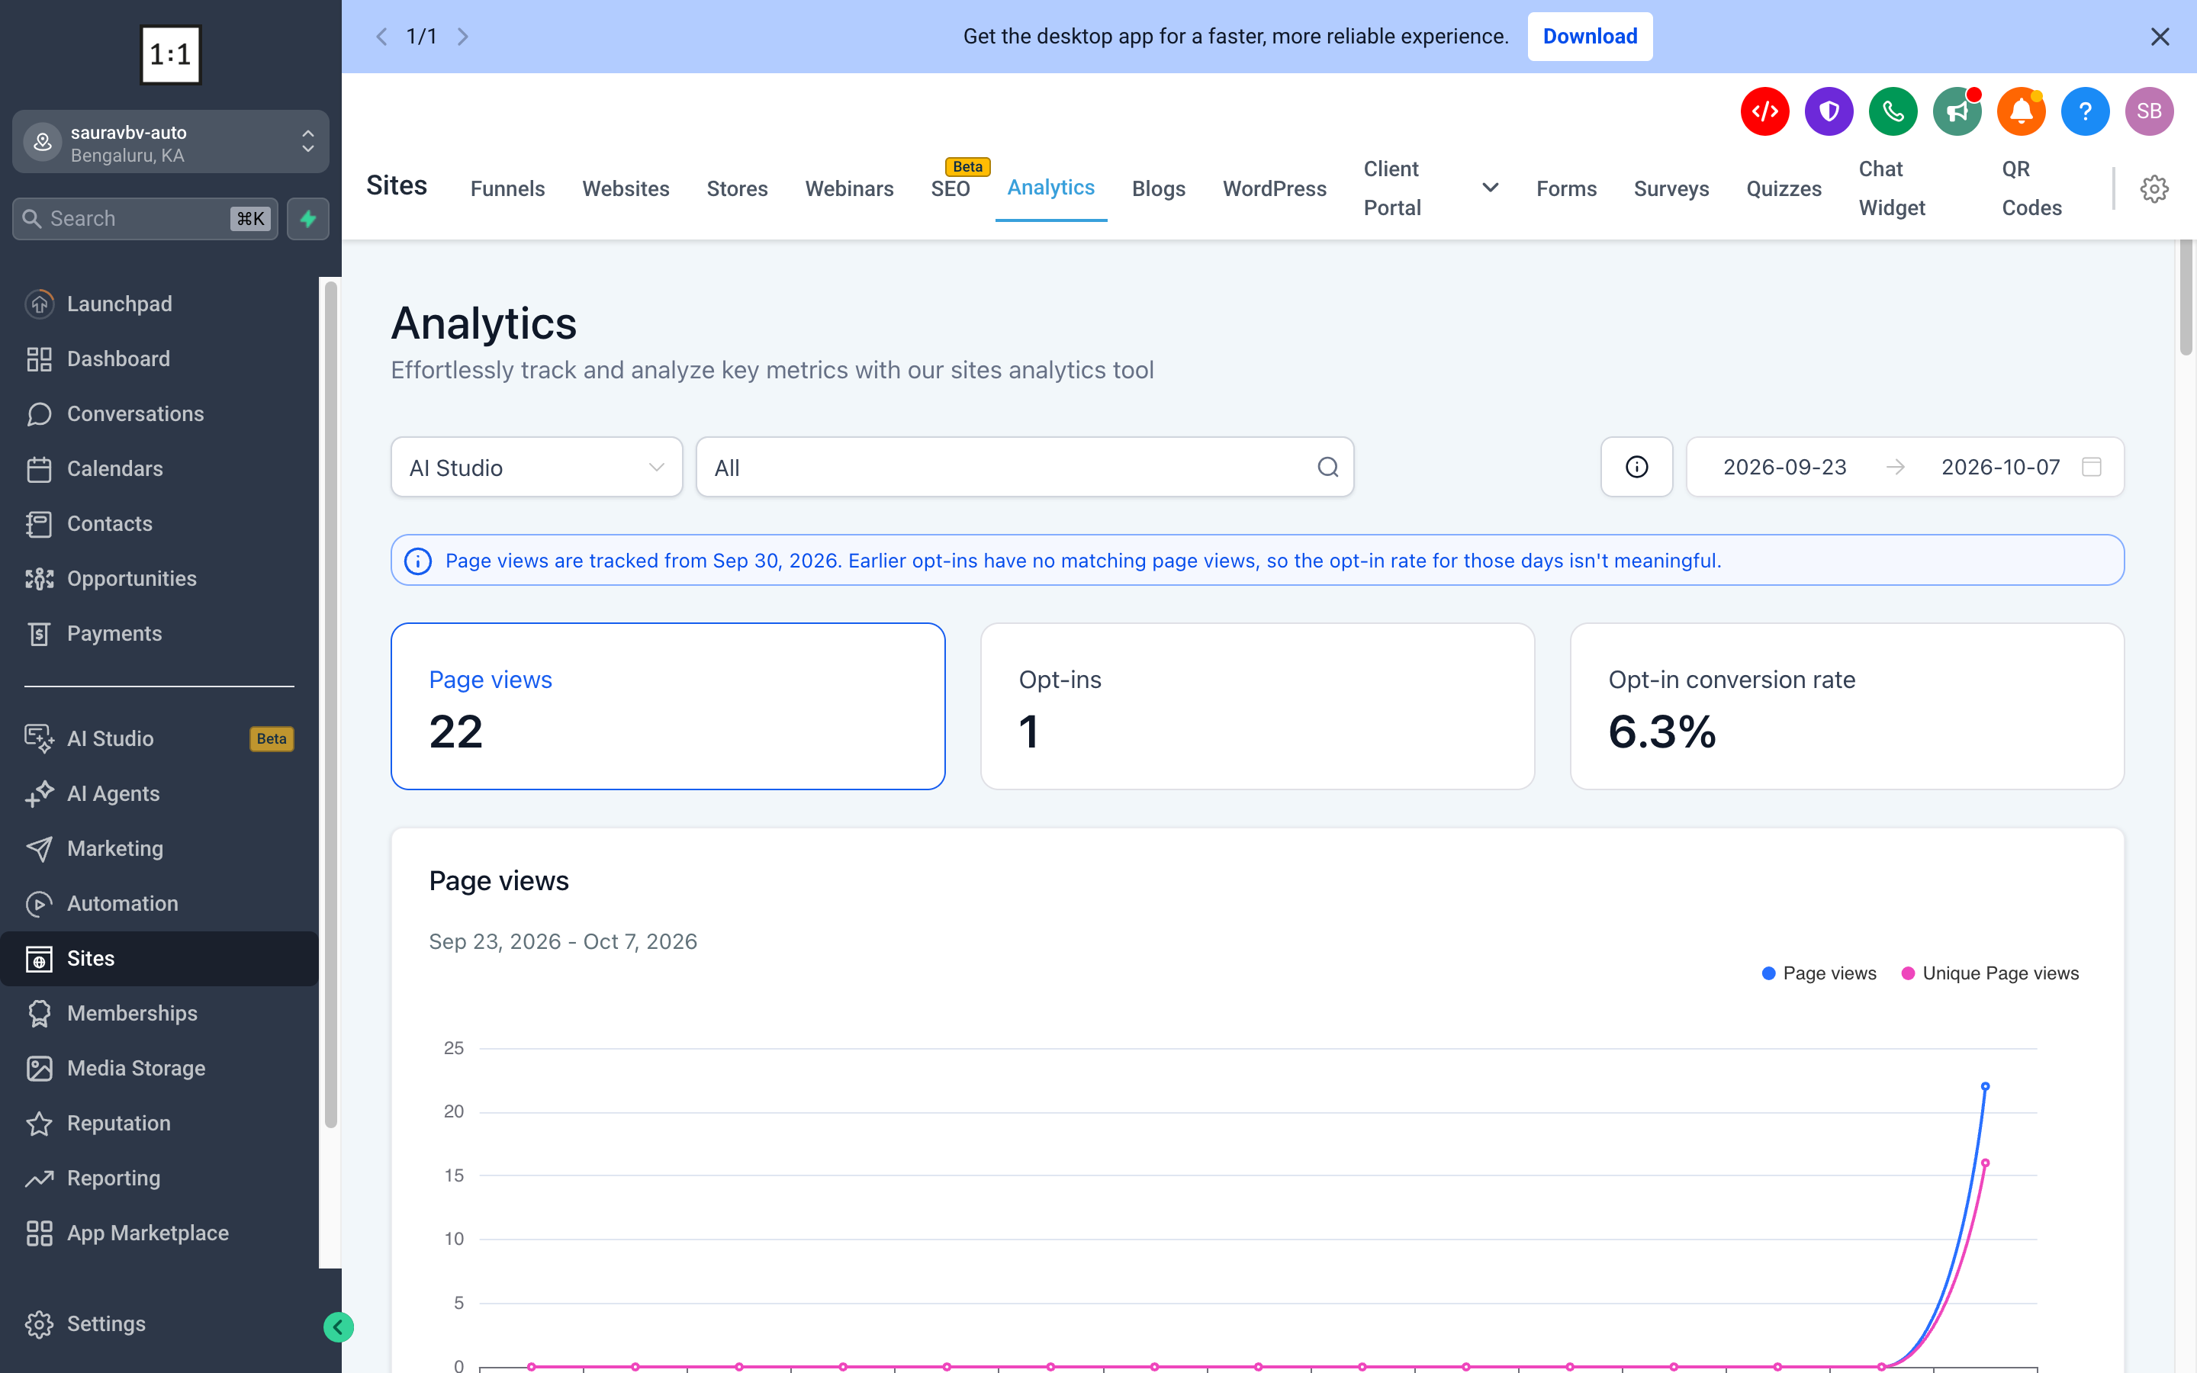Open the AI Studio filter dropdown
This screenshot has width=2197, height=1373.
point(536,467)
